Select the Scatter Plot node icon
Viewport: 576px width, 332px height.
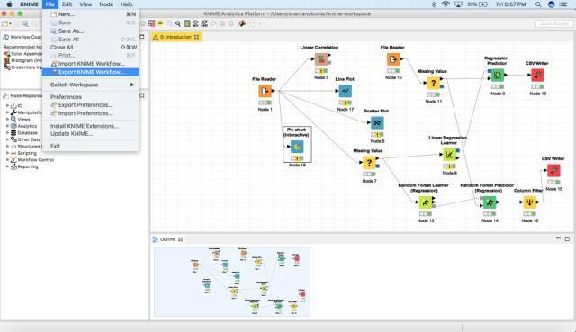point(377,122)
